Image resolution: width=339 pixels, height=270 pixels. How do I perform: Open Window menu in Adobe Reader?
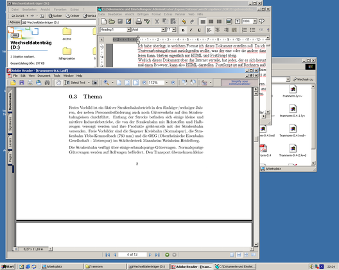[68, 75]
